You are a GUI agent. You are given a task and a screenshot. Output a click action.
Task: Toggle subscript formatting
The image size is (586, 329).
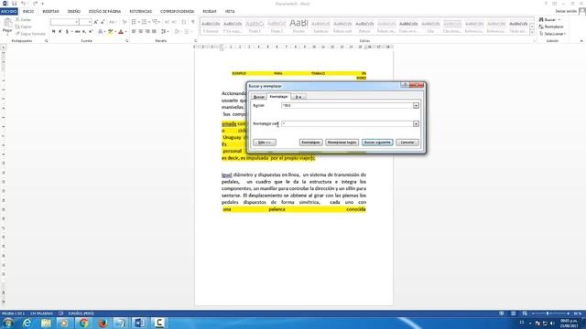coord(84,32)
